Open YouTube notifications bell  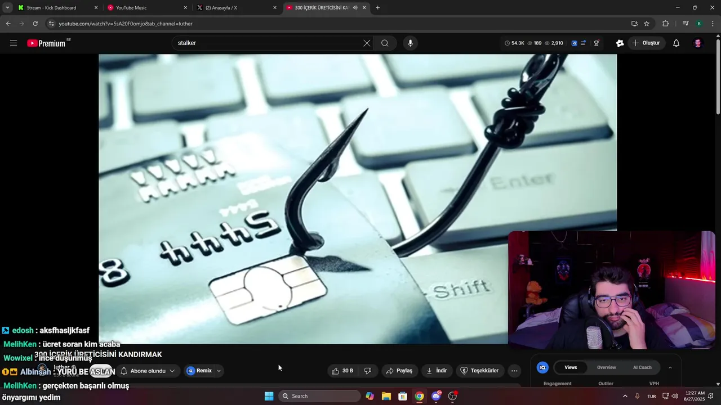[x=677, y=43]
